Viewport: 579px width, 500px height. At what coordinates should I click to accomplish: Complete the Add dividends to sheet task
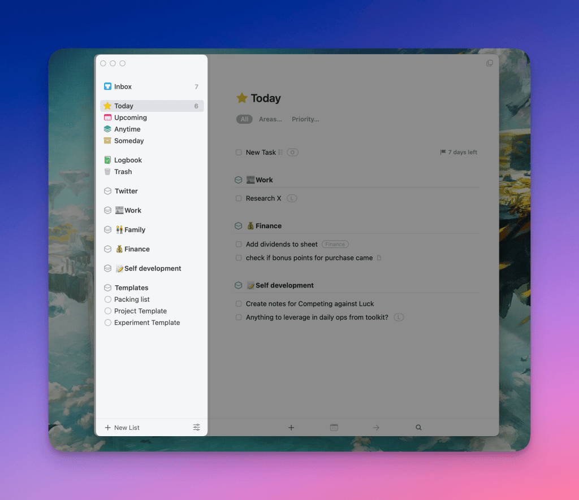coord(239,245)
